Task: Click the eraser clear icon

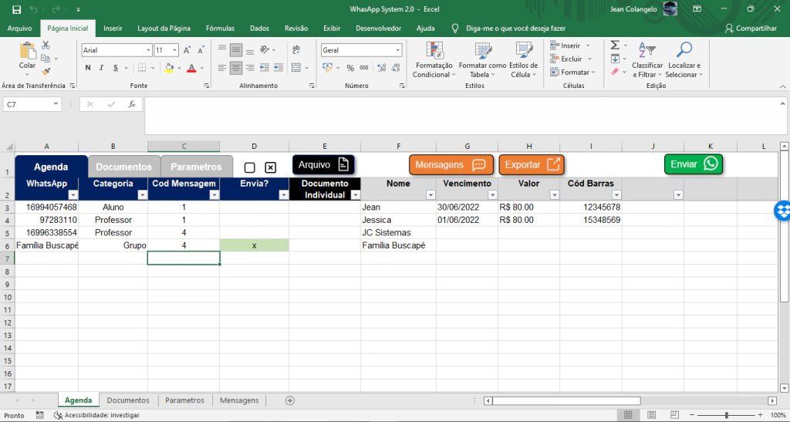Action: (x=615, y=72)
